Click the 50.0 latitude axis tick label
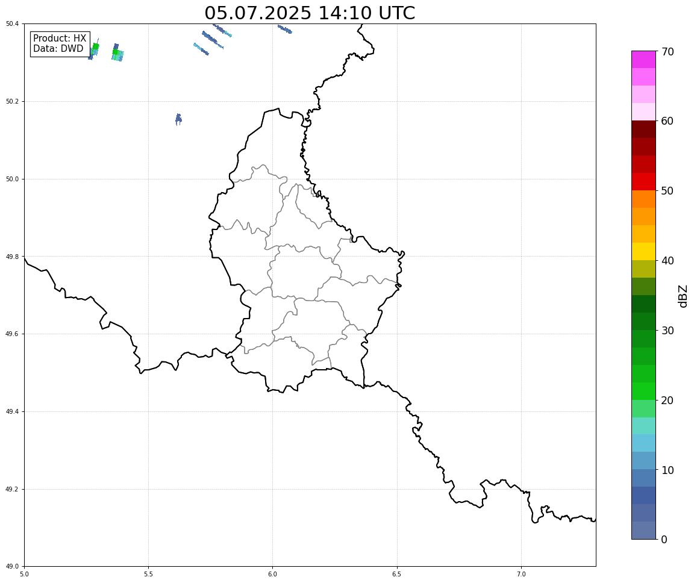The height and width of the screenshot is (583, 694). 12,179
